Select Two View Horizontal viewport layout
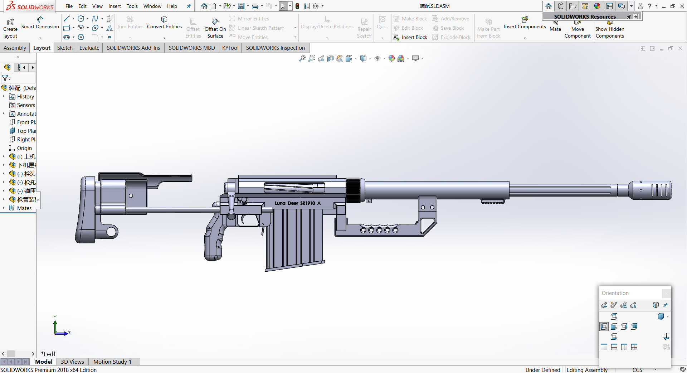This screenshot has width=687, height=373. [x=614, y=347]
